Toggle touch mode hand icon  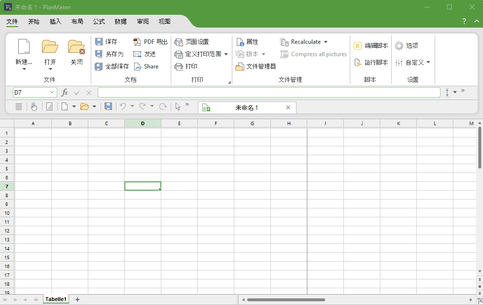[x=34, y=106]
